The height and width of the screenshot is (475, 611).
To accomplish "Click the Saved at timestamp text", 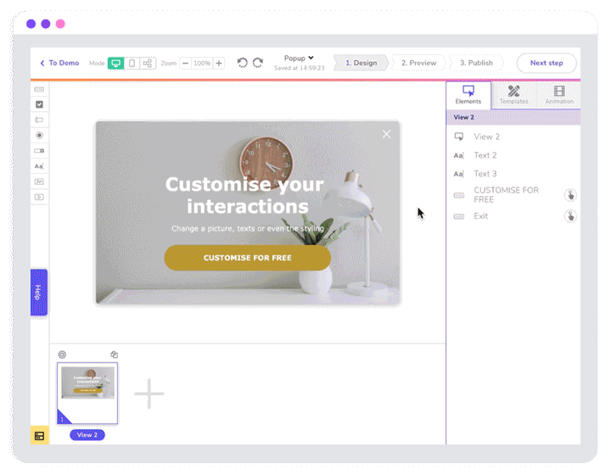I will [299, 68].
